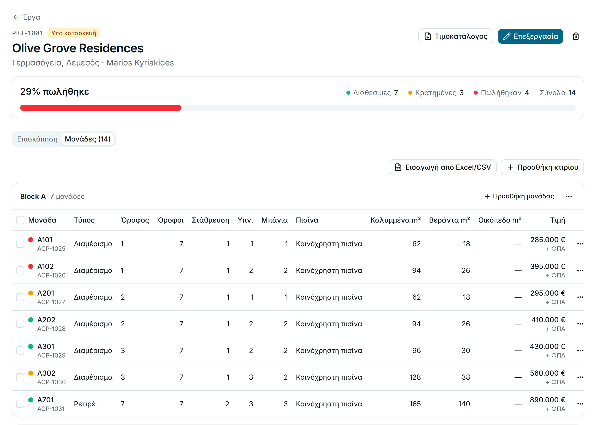The height and width of the screenshot is (425, 596).
Task: Open row actions menu for A302
Action: (580, 377)
